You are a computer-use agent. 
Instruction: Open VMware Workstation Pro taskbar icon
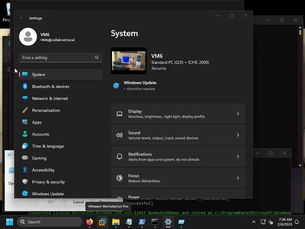coord(102,222)
